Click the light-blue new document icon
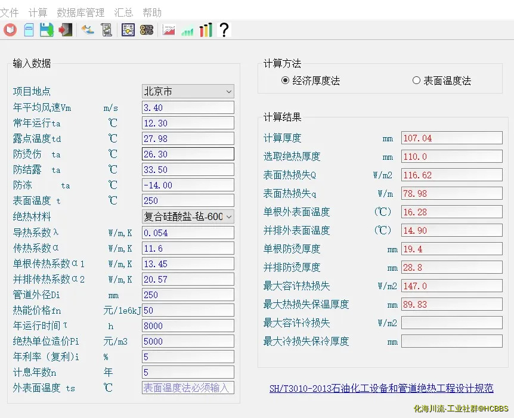 tap(29, 30)
